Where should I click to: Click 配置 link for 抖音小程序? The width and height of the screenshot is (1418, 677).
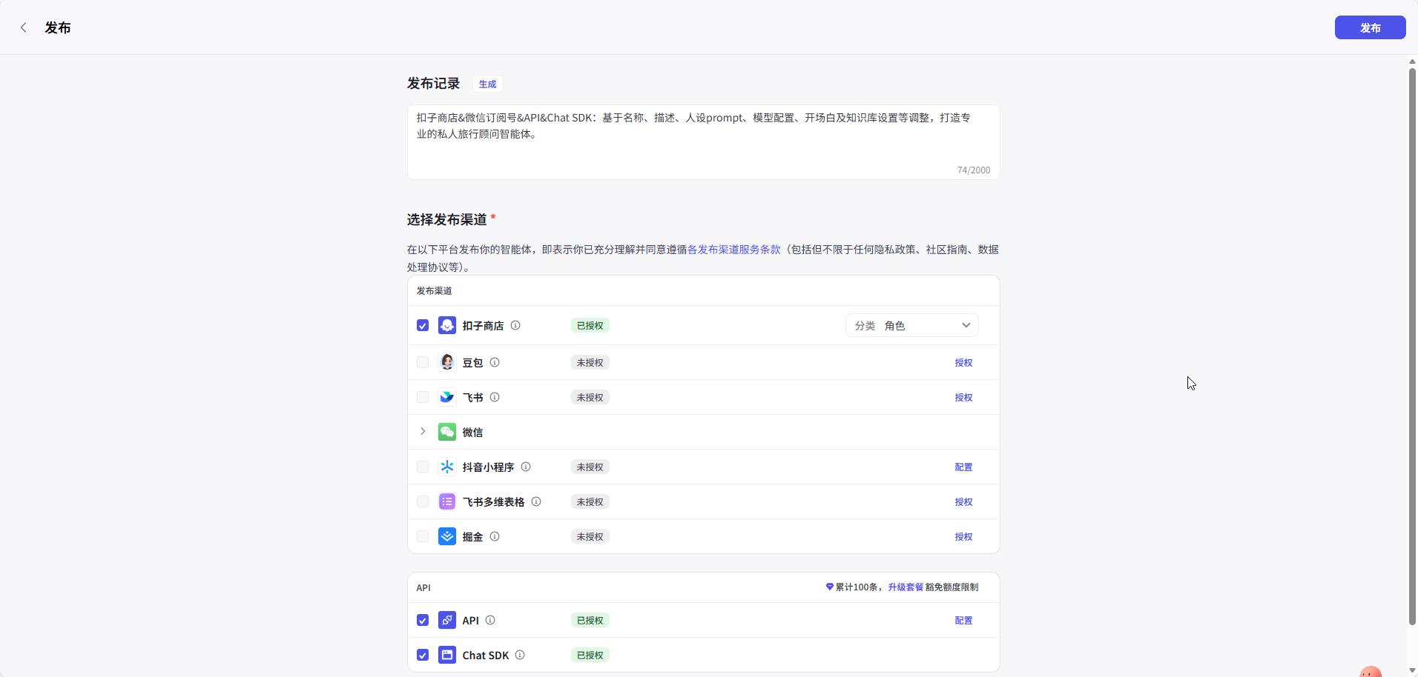963,467
